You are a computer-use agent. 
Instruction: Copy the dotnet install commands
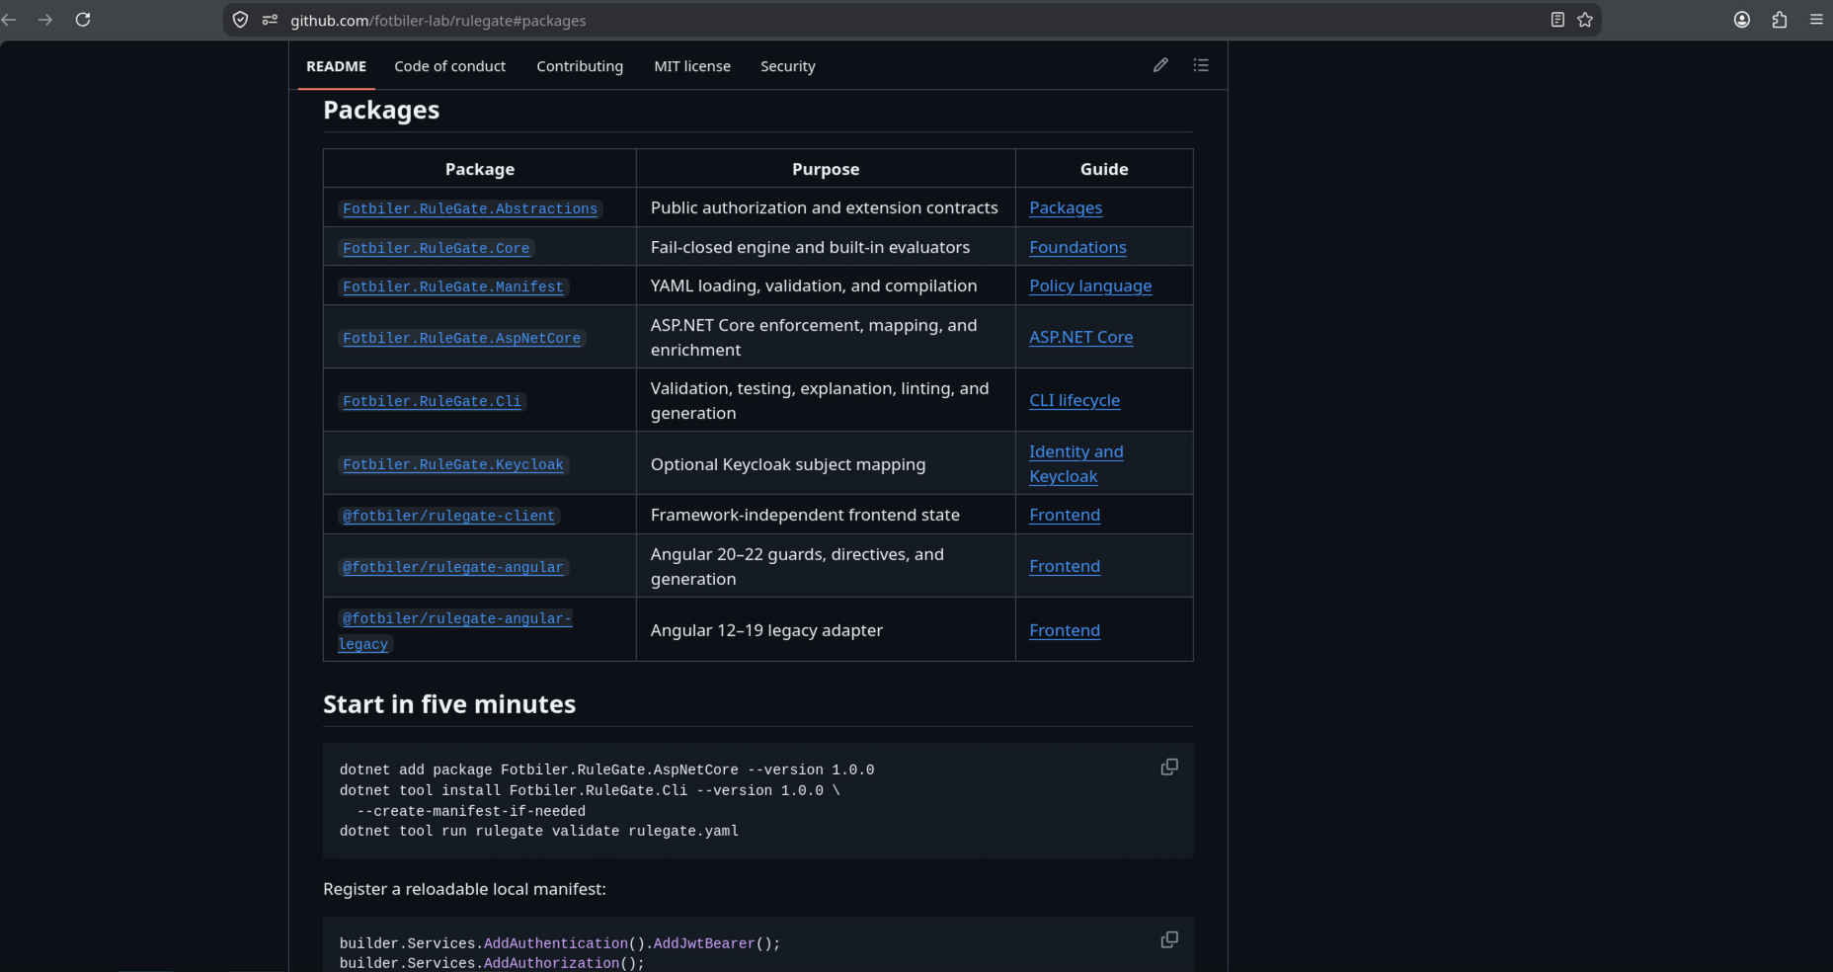tap(1169, 768)
